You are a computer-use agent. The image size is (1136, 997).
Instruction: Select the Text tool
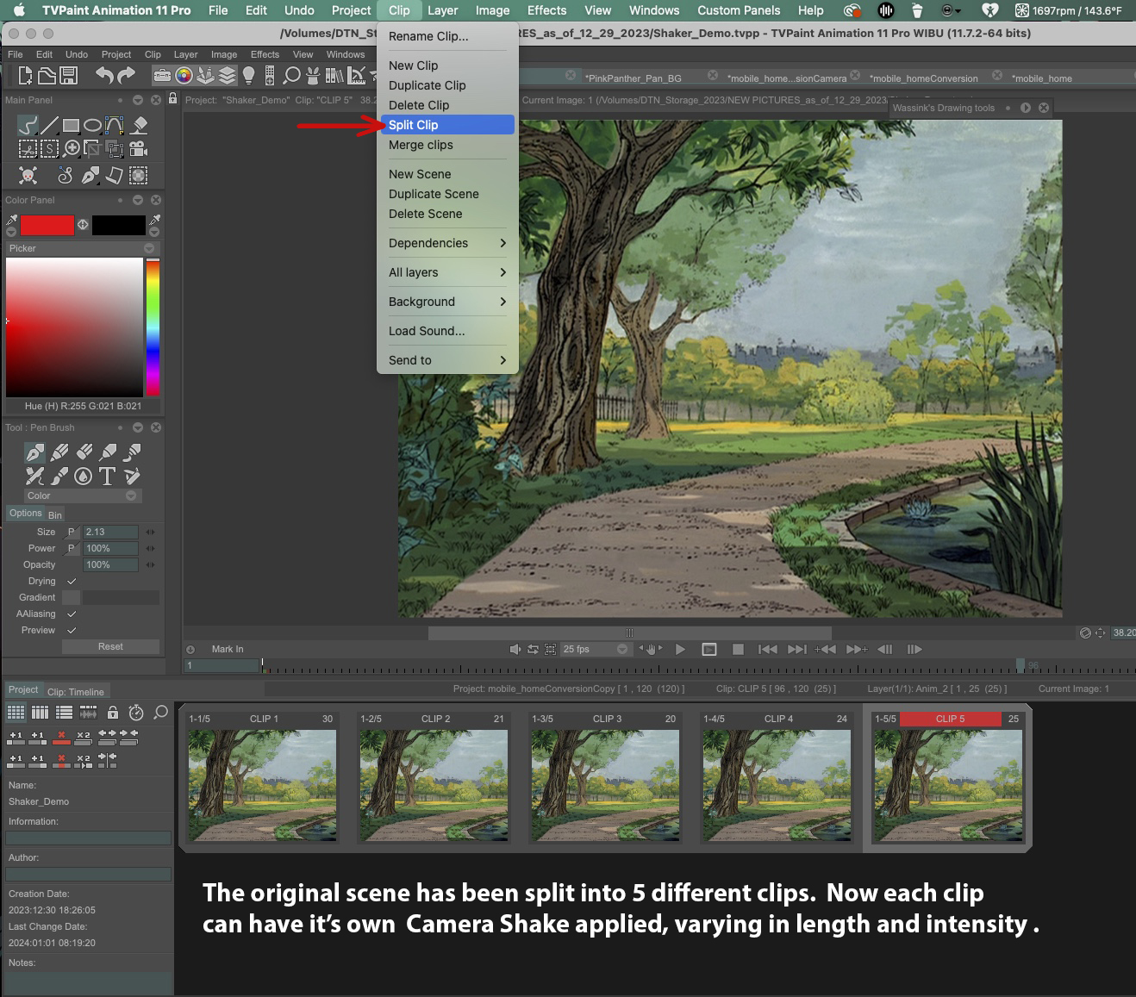point(107,476)
